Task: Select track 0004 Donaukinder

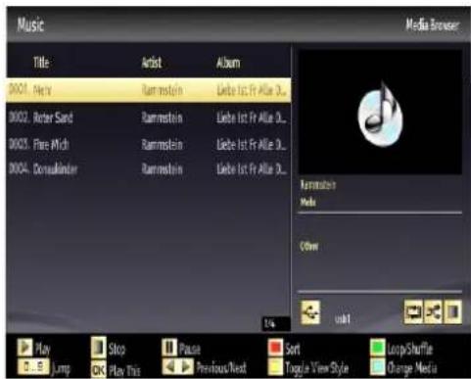Action: click(x=56, y=169)
